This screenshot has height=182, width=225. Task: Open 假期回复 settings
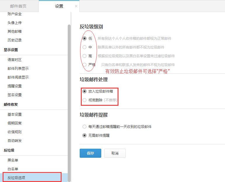pos(15,123)
